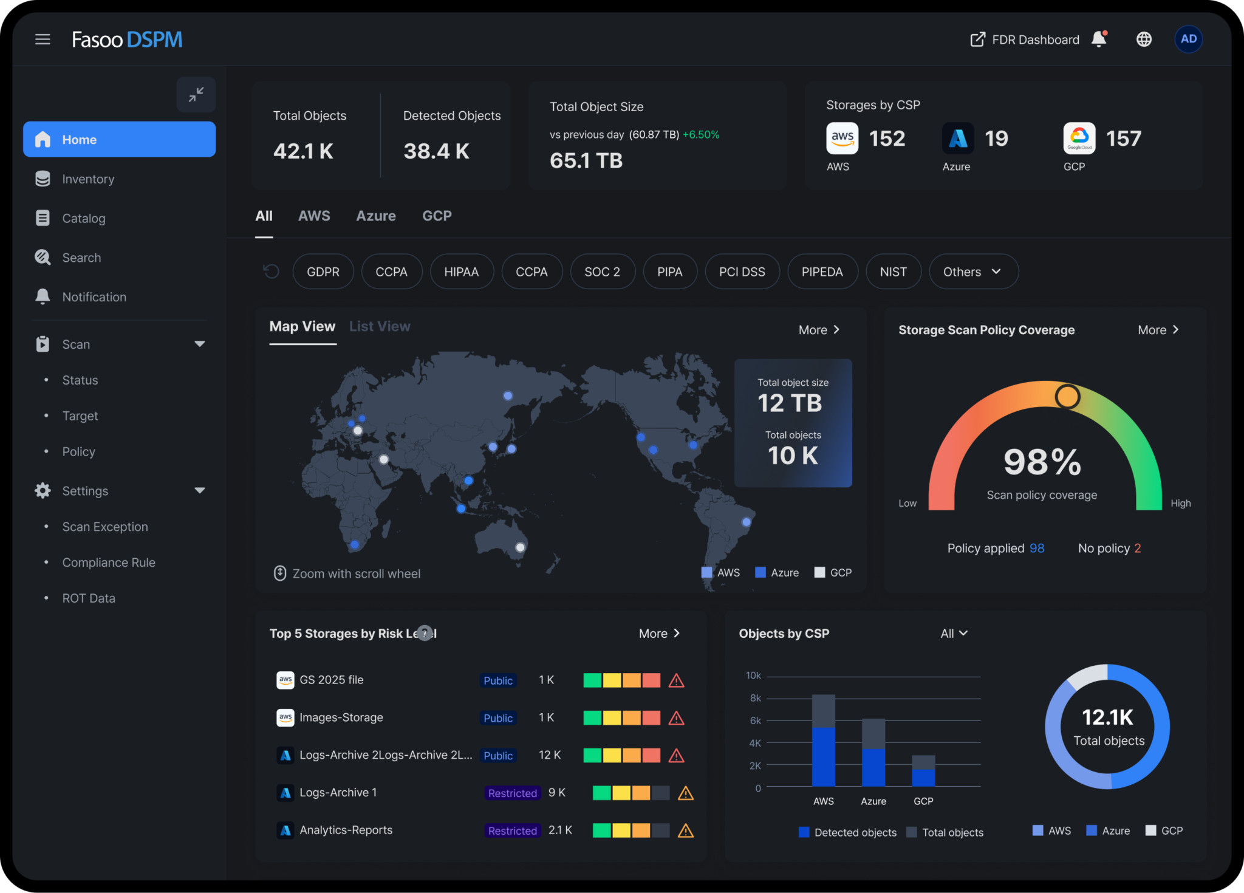Select the Inventory sidebar icon
This screenshot has width=1244, height=893.
43,179
